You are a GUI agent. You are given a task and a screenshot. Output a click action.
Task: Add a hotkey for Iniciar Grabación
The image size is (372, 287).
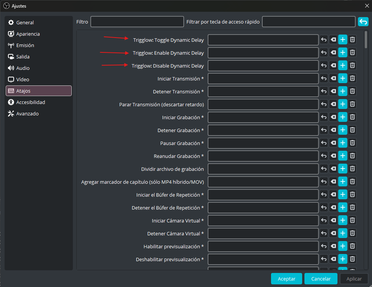[342, 117]
